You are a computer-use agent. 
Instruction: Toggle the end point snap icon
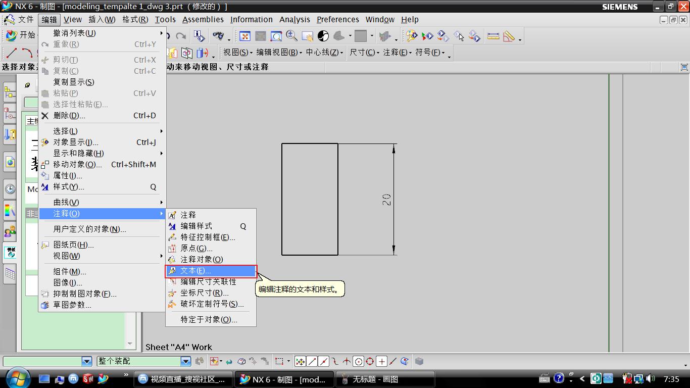tap(312, 361)
